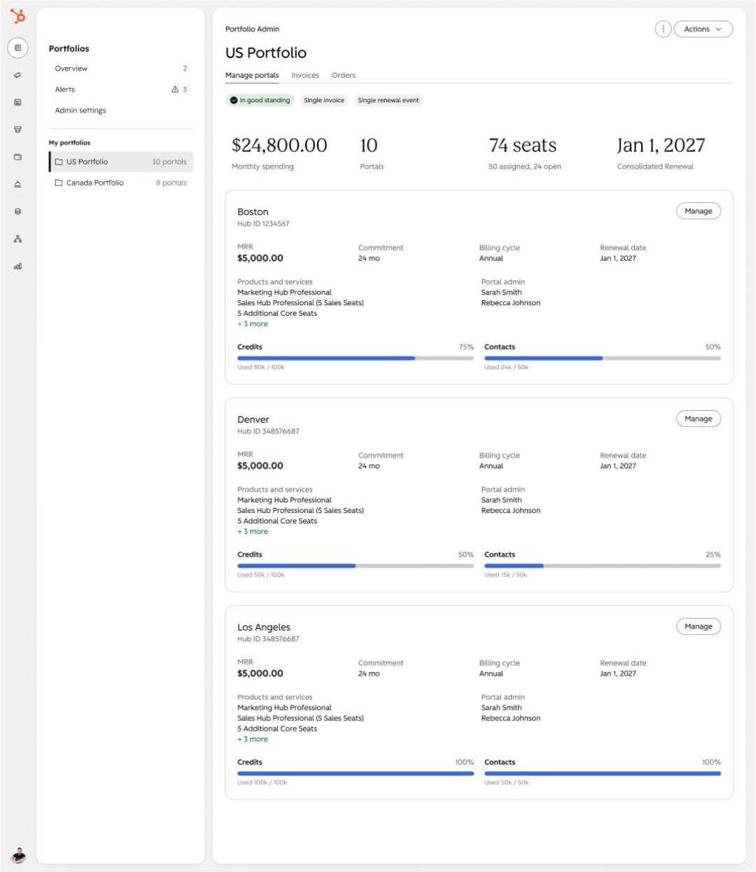Click the Canada Portfolio folder icon

coord(59,183)
